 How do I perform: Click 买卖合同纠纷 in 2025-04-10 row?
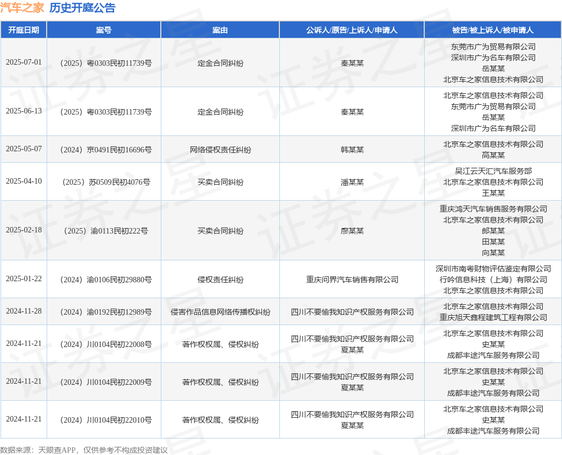point(220,182)
